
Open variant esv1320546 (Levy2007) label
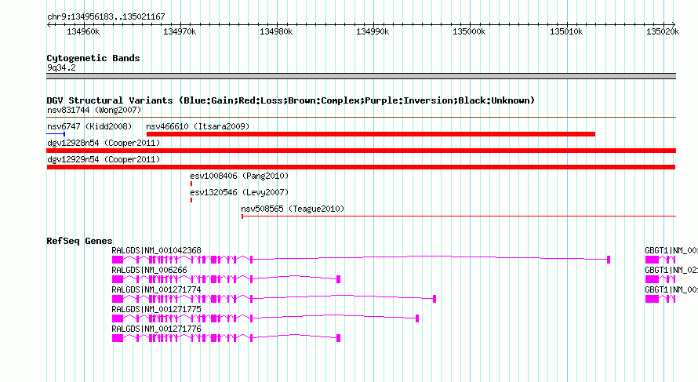click(239, 192)
